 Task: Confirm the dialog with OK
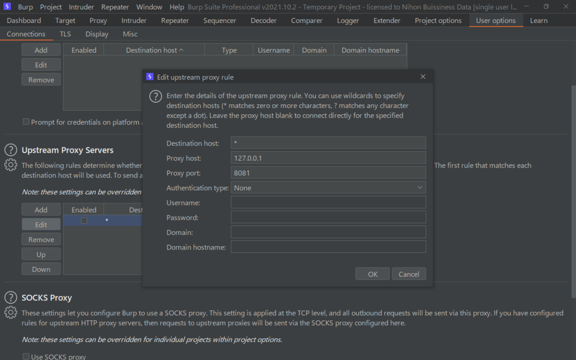click(x=372, y=274)
